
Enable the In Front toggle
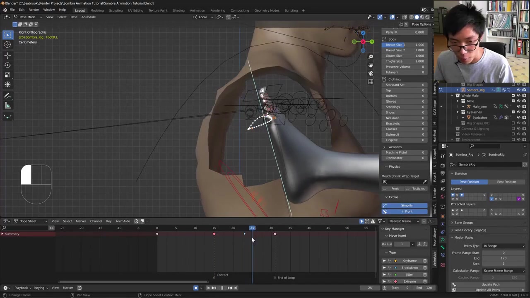pos(406,211)
